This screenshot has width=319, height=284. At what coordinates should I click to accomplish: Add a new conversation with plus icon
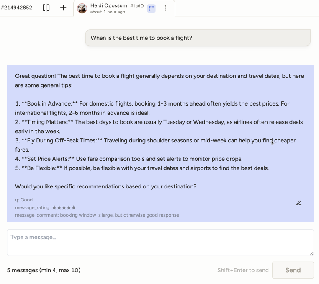63,8
